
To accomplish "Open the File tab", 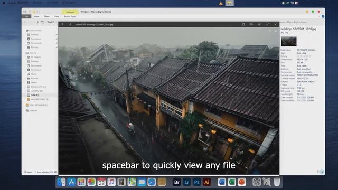I will point(26,16).
